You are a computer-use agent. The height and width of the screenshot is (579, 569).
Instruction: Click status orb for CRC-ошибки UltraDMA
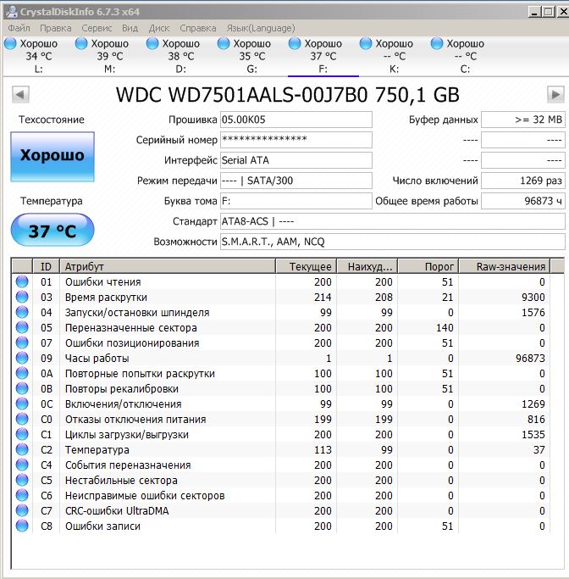(x=22, y=510)
